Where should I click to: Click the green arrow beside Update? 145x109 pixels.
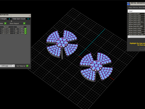tap(5, 23)
